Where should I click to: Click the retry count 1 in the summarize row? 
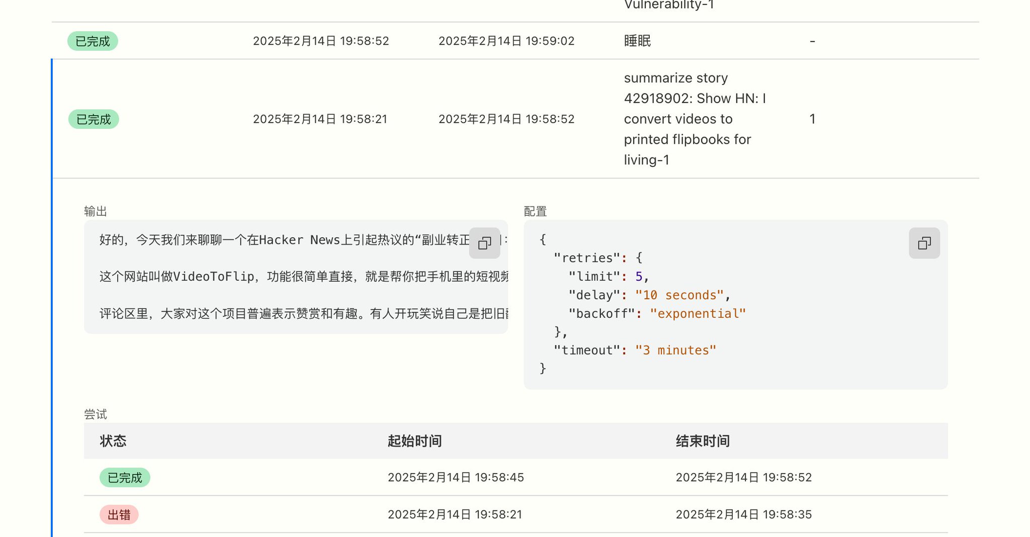point(812,119)
